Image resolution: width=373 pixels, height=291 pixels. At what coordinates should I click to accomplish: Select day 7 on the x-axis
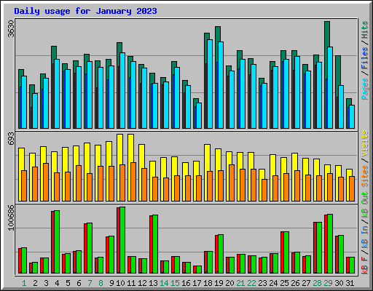pyautogui.click(x=90, y=283)
